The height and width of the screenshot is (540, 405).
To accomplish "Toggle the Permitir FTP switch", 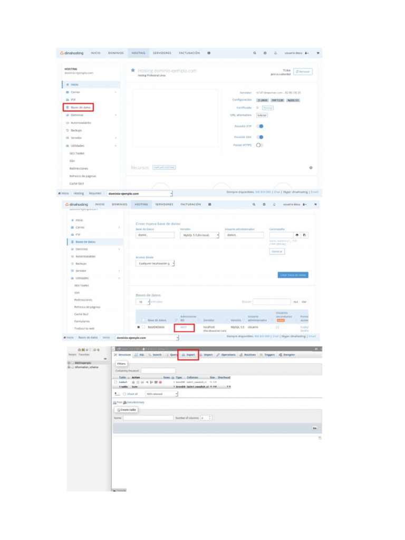I will coord(260,127).
